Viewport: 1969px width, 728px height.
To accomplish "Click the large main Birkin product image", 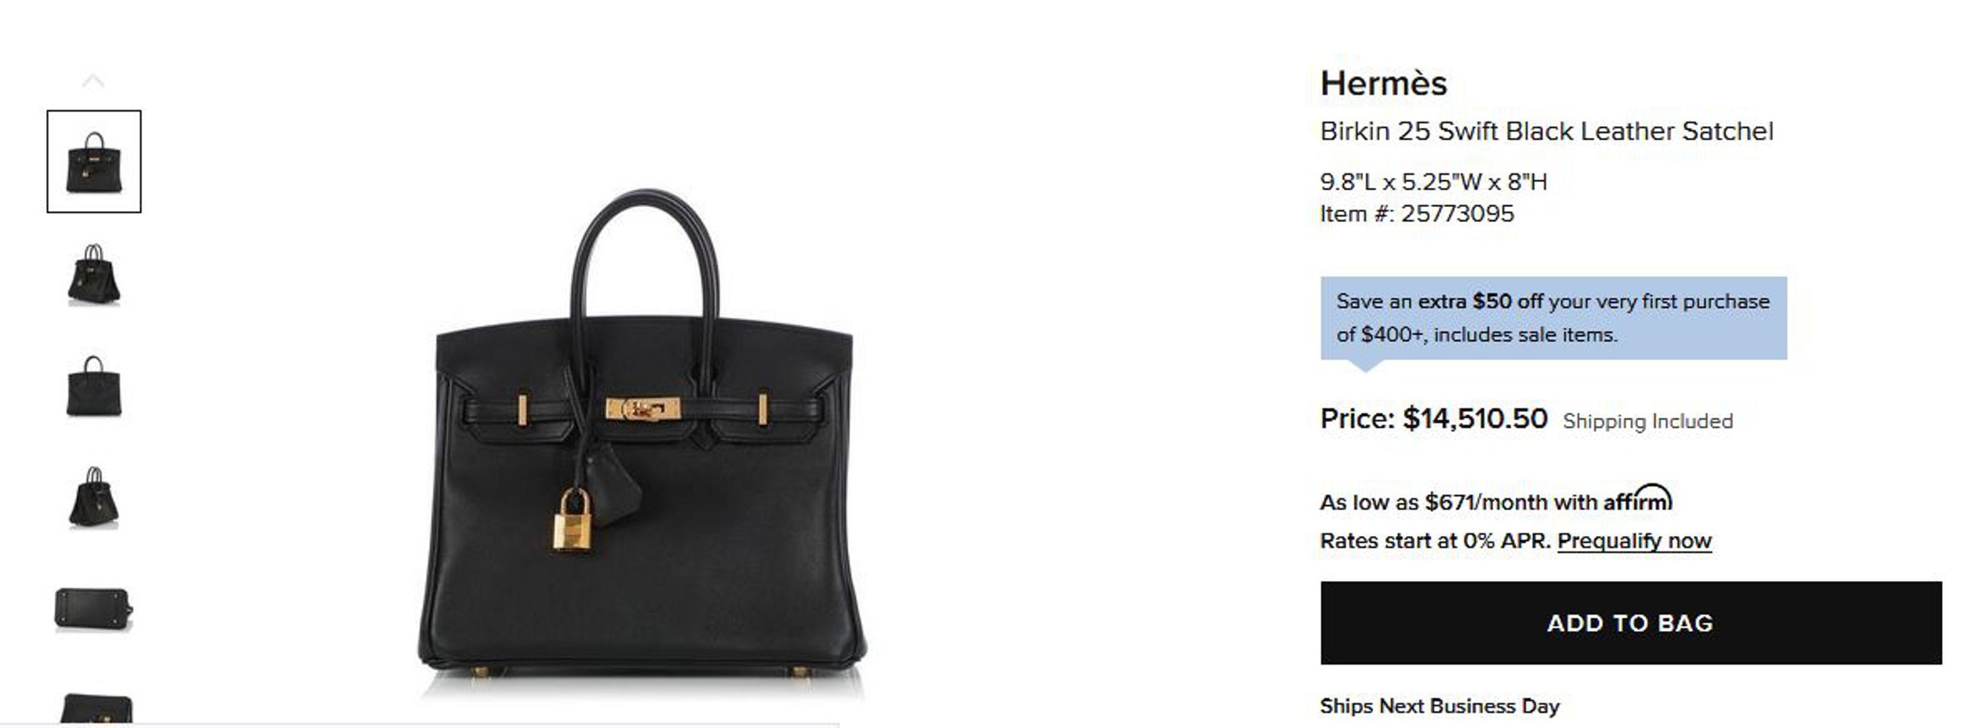I will (642, 444).
